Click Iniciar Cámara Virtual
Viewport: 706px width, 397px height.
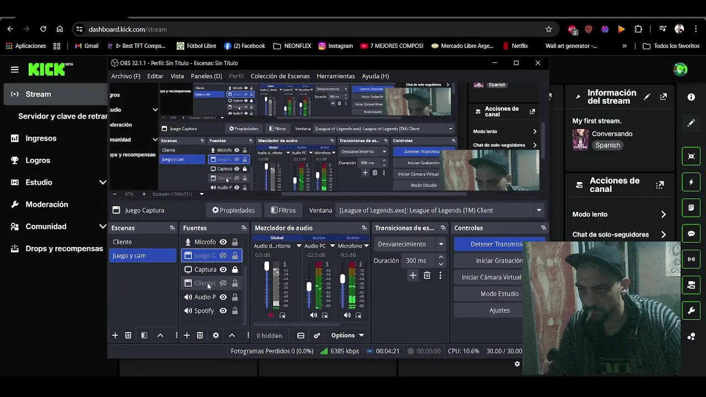491,277
